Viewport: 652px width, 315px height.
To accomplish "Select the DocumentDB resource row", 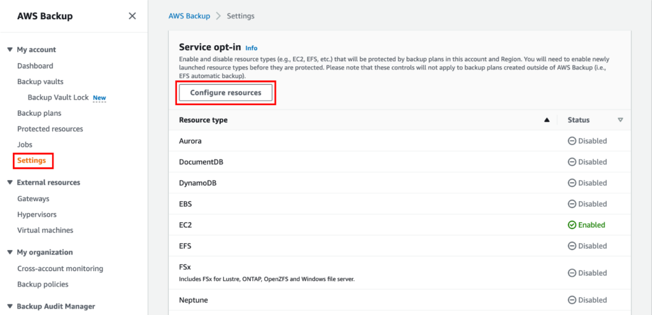I will [x=400, y=162].
